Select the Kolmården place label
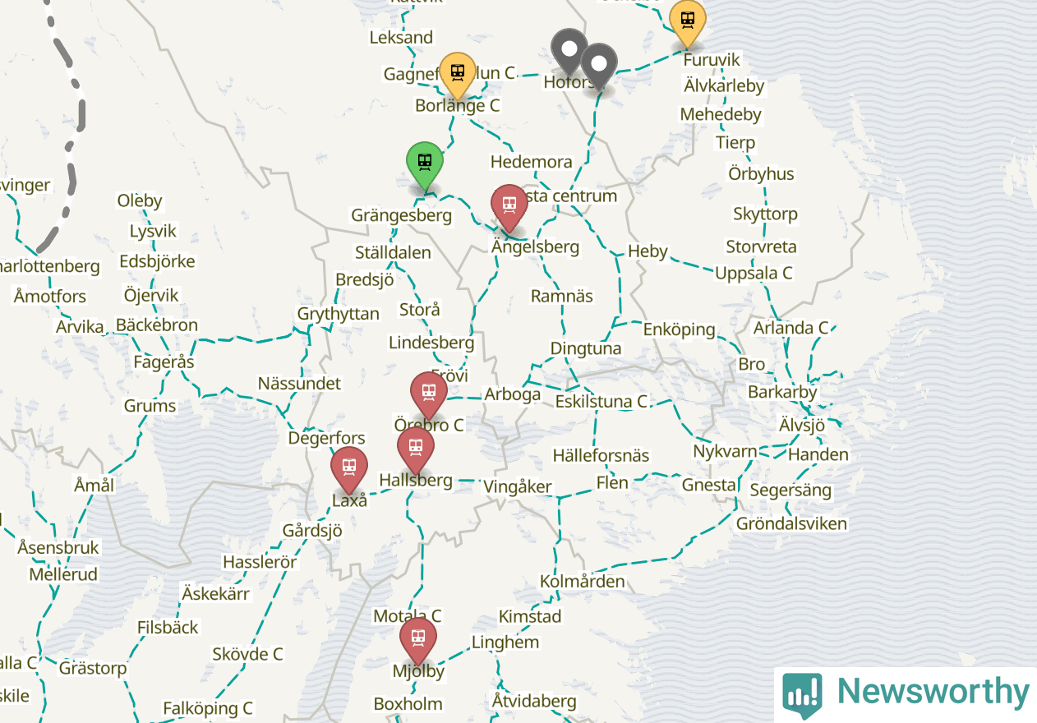This screenshot has width=1037, height=723. click(582, 582)
